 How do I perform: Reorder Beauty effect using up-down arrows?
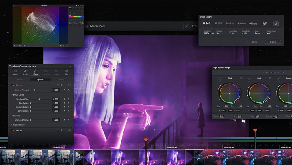click(58, 131)
